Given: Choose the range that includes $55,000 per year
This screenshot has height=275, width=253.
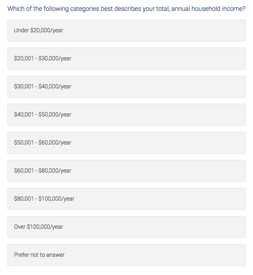Looking at the screenshot, I should 126,143.
